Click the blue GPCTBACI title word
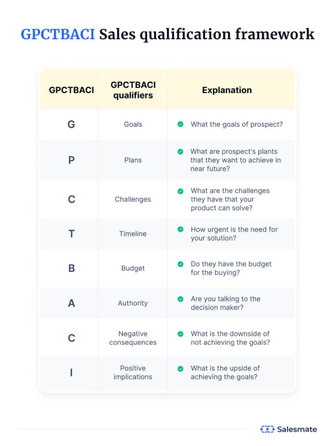This screenshot has height=446, width=335. pyautogui.click(x=58, y=34)
